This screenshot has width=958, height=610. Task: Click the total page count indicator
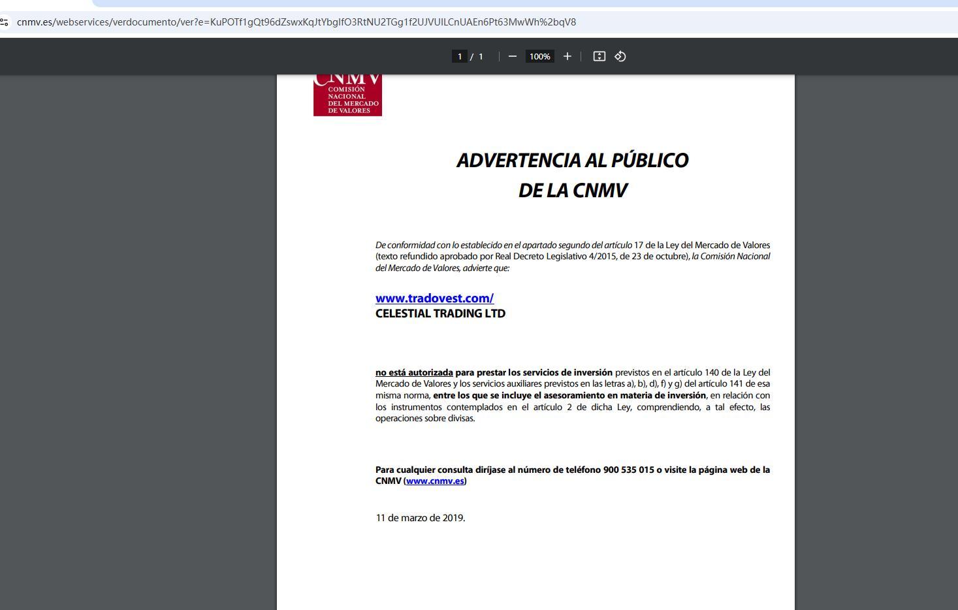click(481, 56)
